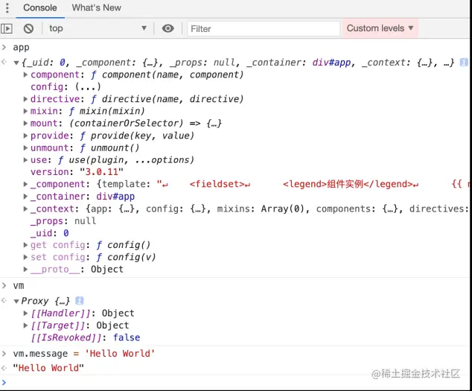The height and width of the screenshot is (391, 472).
Task: Select the _uid: 0 property line
Action: pyautogui.click(x=50, y=233)
